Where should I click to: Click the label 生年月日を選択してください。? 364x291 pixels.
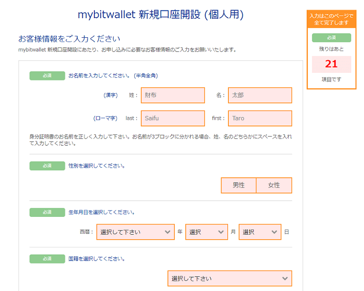click(101, 212)
